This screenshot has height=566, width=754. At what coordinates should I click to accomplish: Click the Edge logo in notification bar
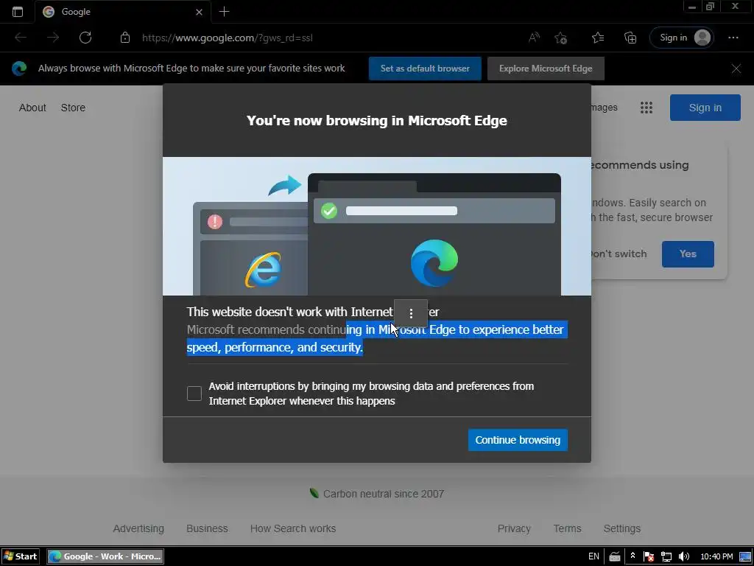pyautogui.click(x=19, y=69)
